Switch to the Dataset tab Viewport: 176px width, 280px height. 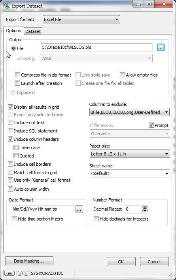[33, 31]
